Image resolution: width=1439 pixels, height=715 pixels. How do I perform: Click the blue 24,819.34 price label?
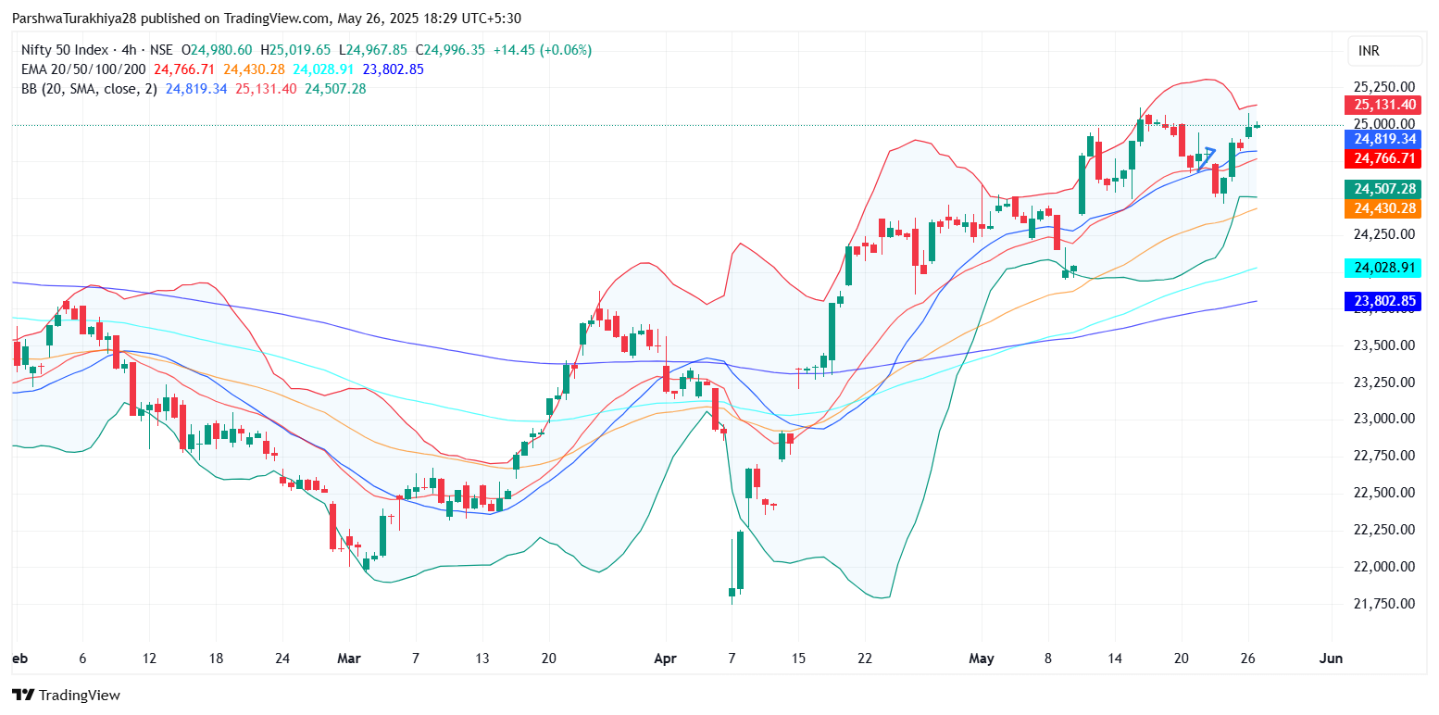(x=1382, y=139)
